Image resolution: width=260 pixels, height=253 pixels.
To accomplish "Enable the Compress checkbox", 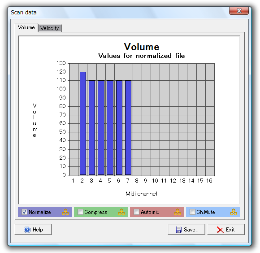I will click(x=80, y=212).
